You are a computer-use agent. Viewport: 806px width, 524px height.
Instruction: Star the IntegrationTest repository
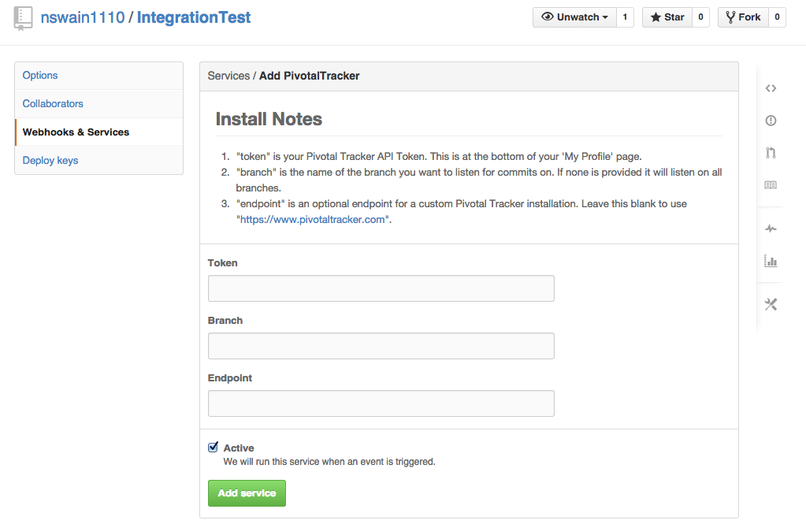[x=667, y=17]
